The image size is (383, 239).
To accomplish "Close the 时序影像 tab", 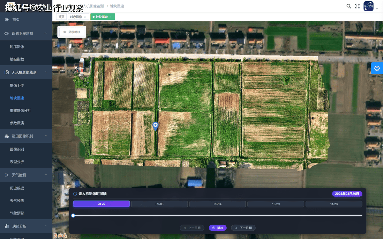I will (x=85, y=17).
